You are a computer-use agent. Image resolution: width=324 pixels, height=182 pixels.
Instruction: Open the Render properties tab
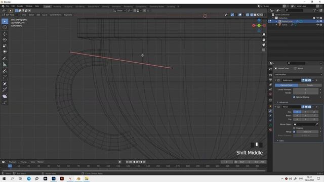pos(270,75)
